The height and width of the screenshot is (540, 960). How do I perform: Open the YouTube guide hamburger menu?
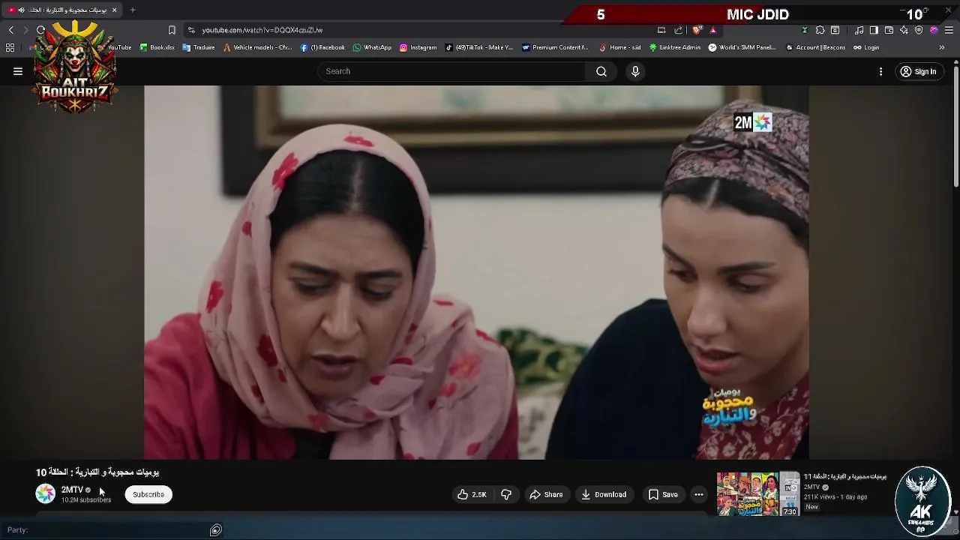(x=18, y=71)
